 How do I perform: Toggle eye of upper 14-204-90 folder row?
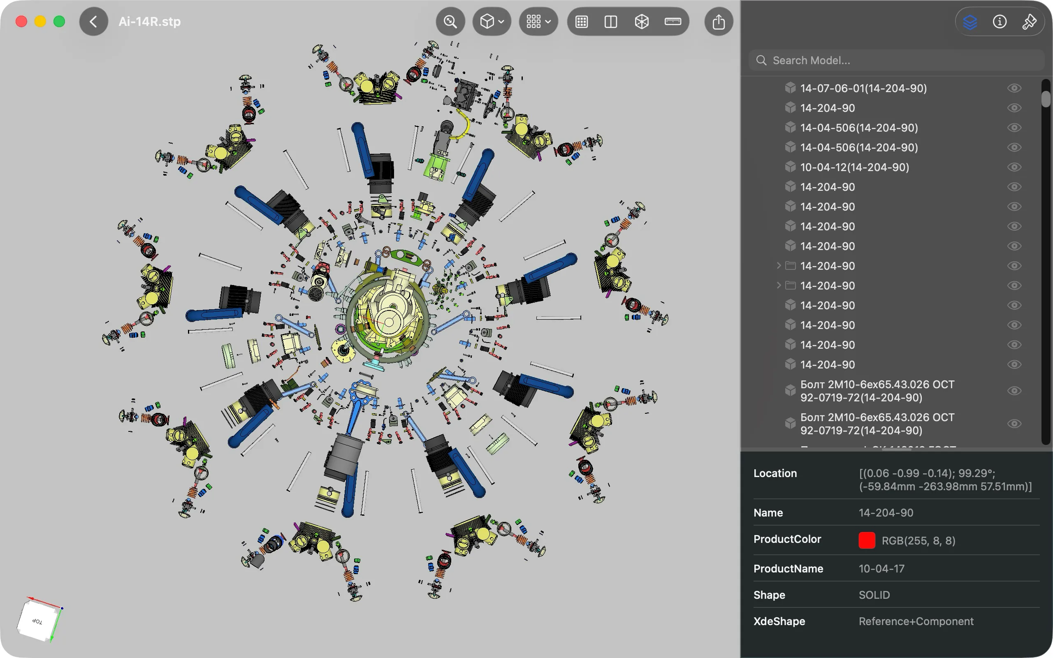tap(1014, 266)
